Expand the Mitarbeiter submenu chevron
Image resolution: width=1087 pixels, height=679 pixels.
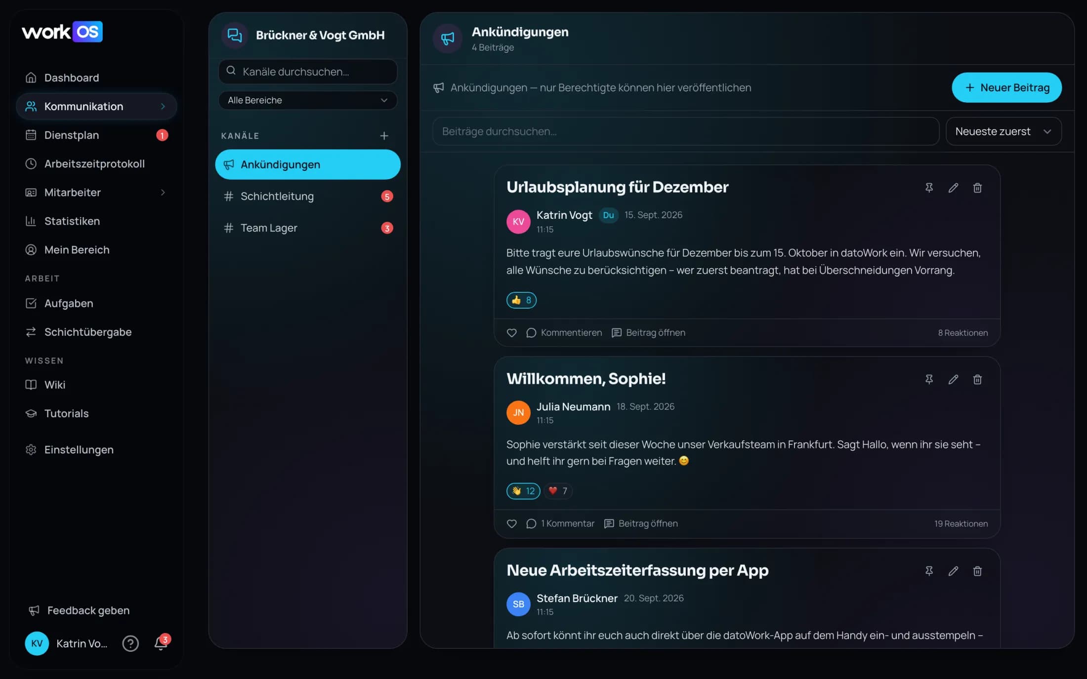coord(163,192)
